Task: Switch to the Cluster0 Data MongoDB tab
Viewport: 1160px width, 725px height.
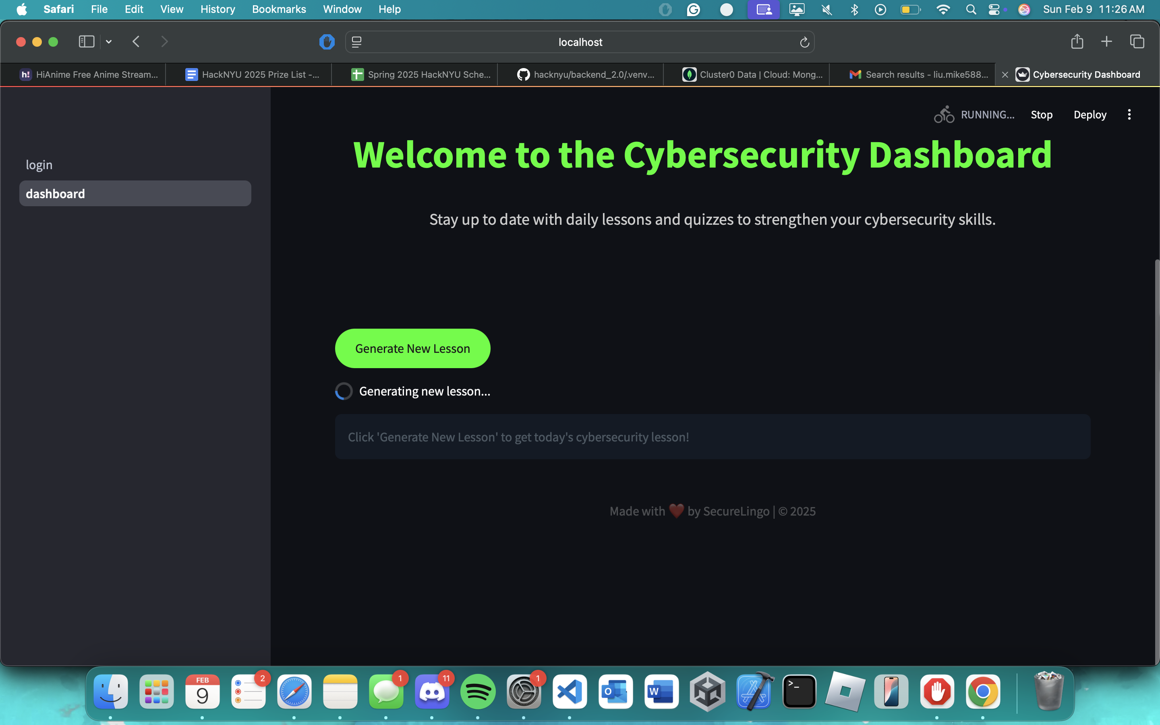Action: (x=752, y=75)
